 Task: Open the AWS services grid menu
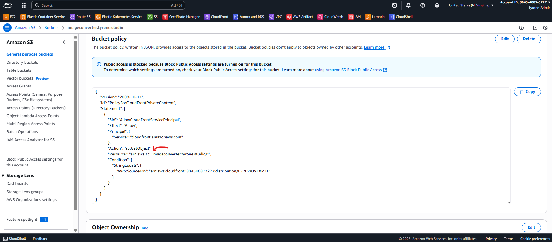pyautogui.click(x=24, y=5)
